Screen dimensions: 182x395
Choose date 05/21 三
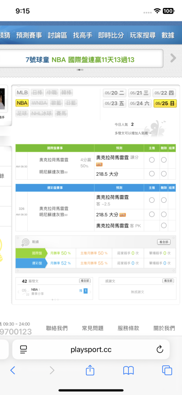click(x=139, y=93)
